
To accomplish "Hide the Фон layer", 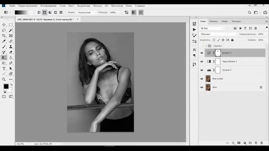I will click(x=202, y=87).
